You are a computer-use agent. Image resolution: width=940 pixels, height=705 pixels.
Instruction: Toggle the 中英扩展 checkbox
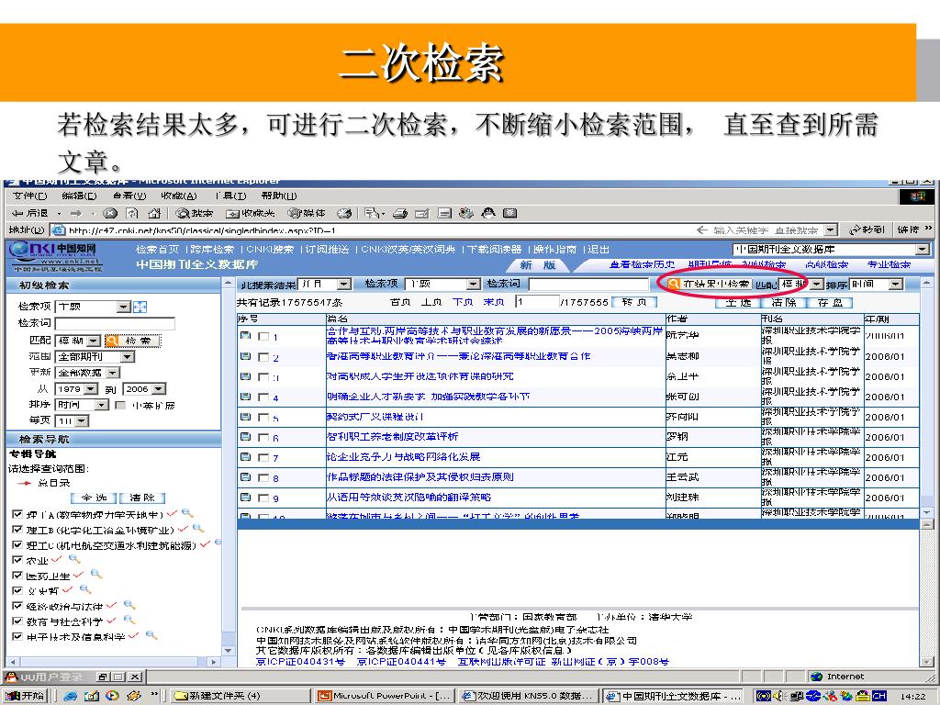pyautogui.click(x=120, y=405)
